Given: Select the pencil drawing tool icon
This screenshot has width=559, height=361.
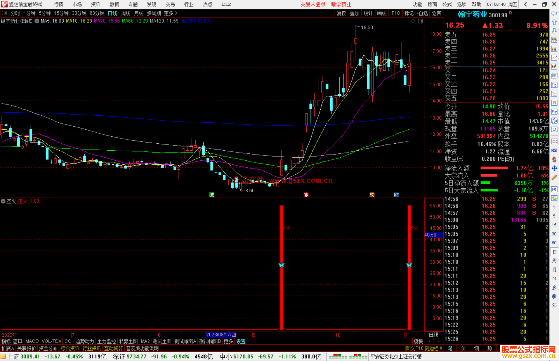Looking at the screenshot, I should (x=554, y=177).
